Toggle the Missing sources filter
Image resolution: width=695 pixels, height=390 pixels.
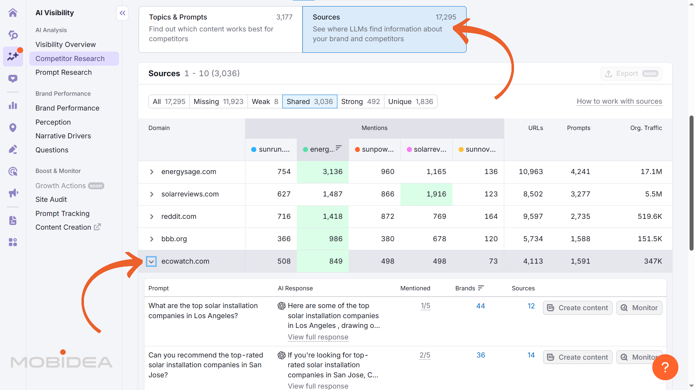[218, 101]
